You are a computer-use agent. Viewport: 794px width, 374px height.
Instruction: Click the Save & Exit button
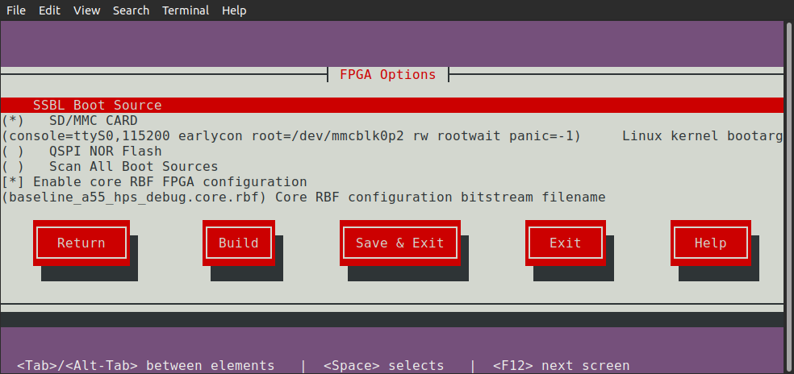[399, 243]
